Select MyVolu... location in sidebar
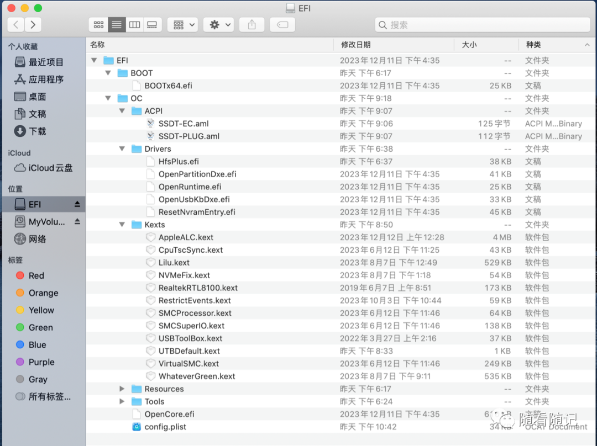 tap(40, 221)
